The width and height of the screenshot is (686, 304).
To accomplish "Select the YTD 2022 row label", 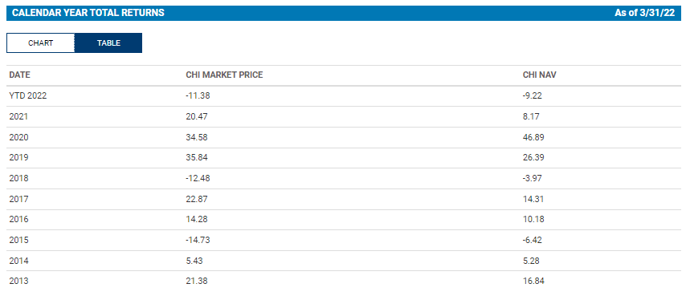I will tap(28, 96).
